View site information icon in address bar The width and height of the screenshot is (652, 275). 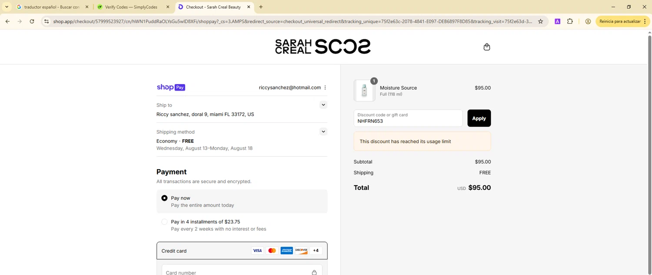pos(47,21)
